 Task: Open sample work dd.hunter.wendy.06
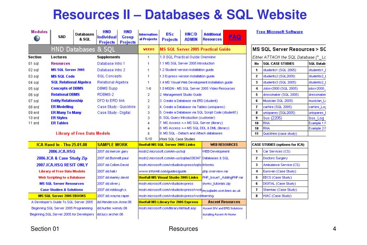tap(112, 208)
